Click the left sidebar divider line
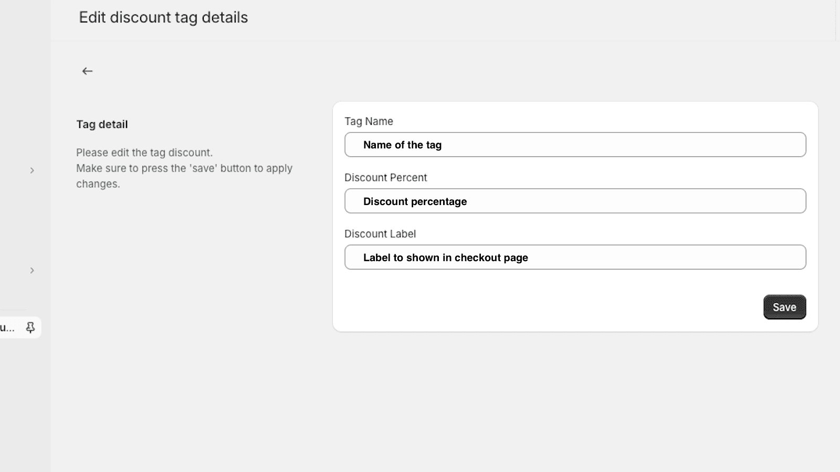Screen dimensions: 840x472 tap(13, 310)
